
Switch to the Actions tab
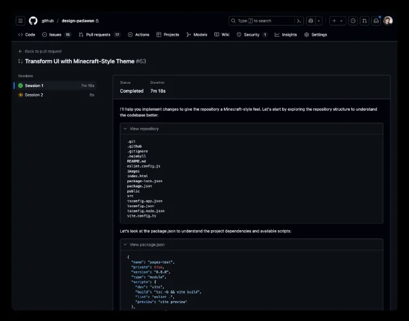click(138, 35)
